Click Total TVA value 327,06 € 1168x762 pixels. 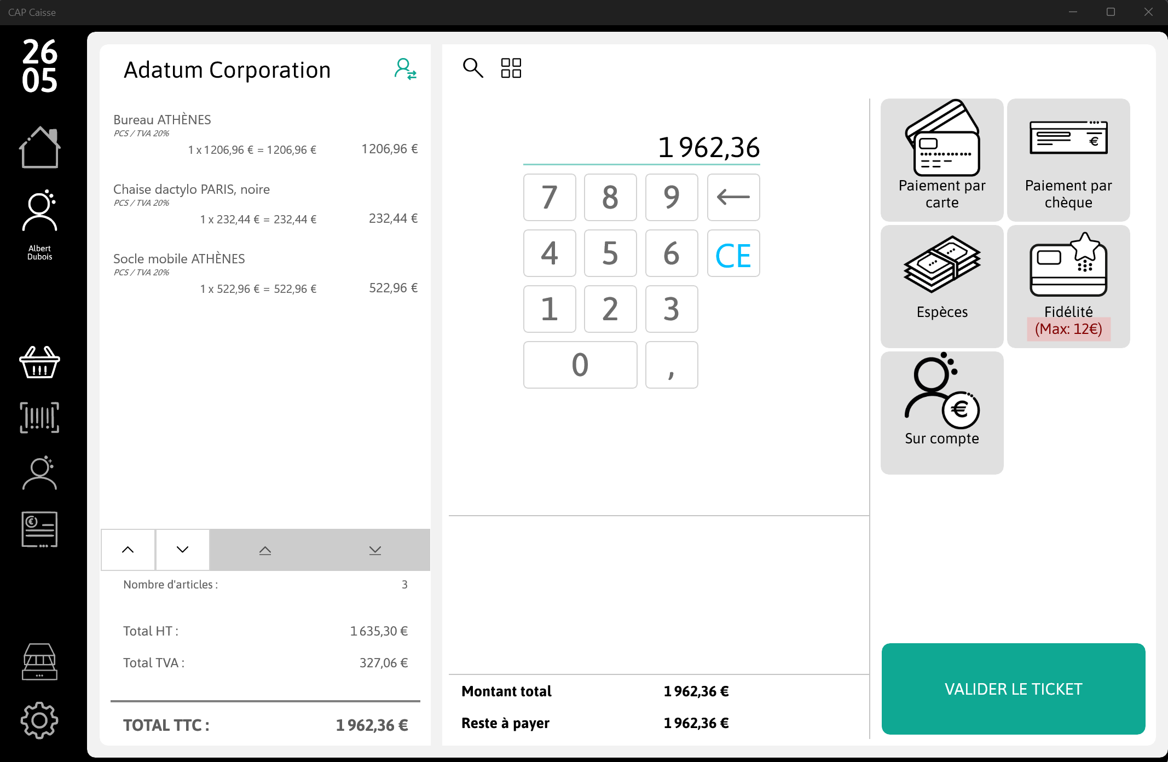[x=384, y=663]
